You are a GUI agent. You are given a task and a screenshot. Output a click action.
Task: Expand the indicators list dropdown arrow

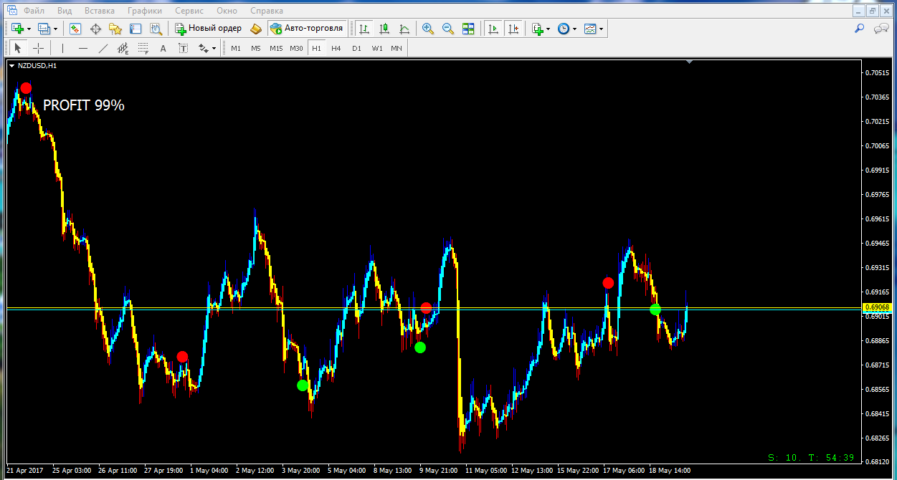click(549, 29)
